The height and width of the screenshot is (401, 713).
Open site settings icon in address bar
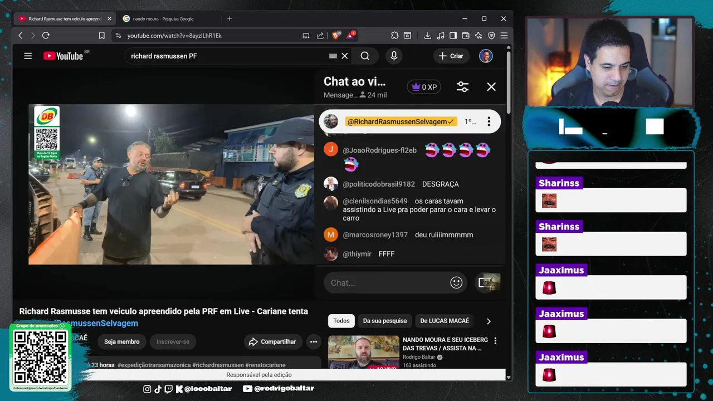118,35
